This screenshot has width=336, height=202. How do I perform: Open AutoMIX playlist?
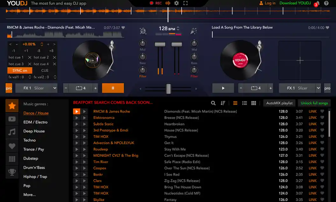click(279, 103)
